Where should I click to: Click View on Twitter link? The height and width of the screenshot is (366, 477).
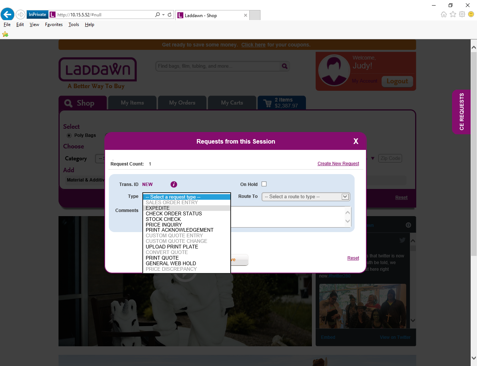coord(395,337)
